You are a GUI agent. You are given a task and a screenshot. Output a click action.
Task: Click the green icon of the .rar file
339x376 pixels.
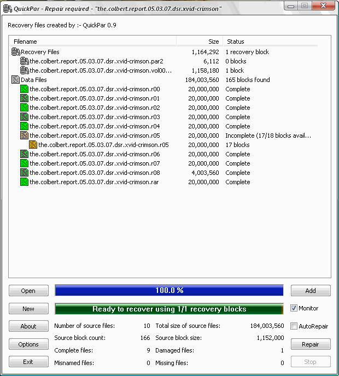click(24, 182)
